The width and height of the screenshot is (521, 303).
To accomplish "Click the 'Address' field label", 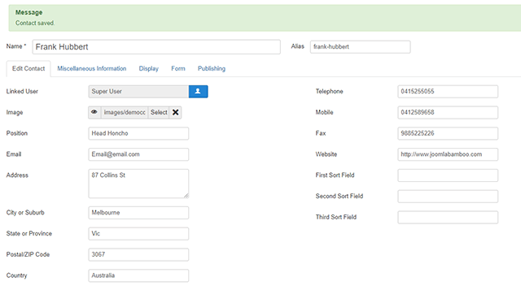I will (x=17, y=175).
